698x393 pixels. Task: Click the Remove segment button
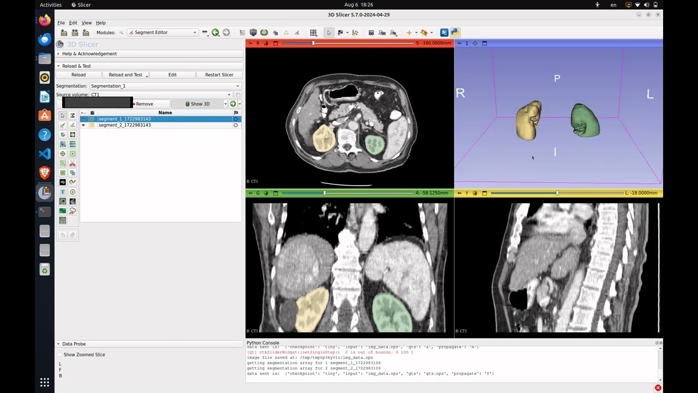click(x=144, y=104)
